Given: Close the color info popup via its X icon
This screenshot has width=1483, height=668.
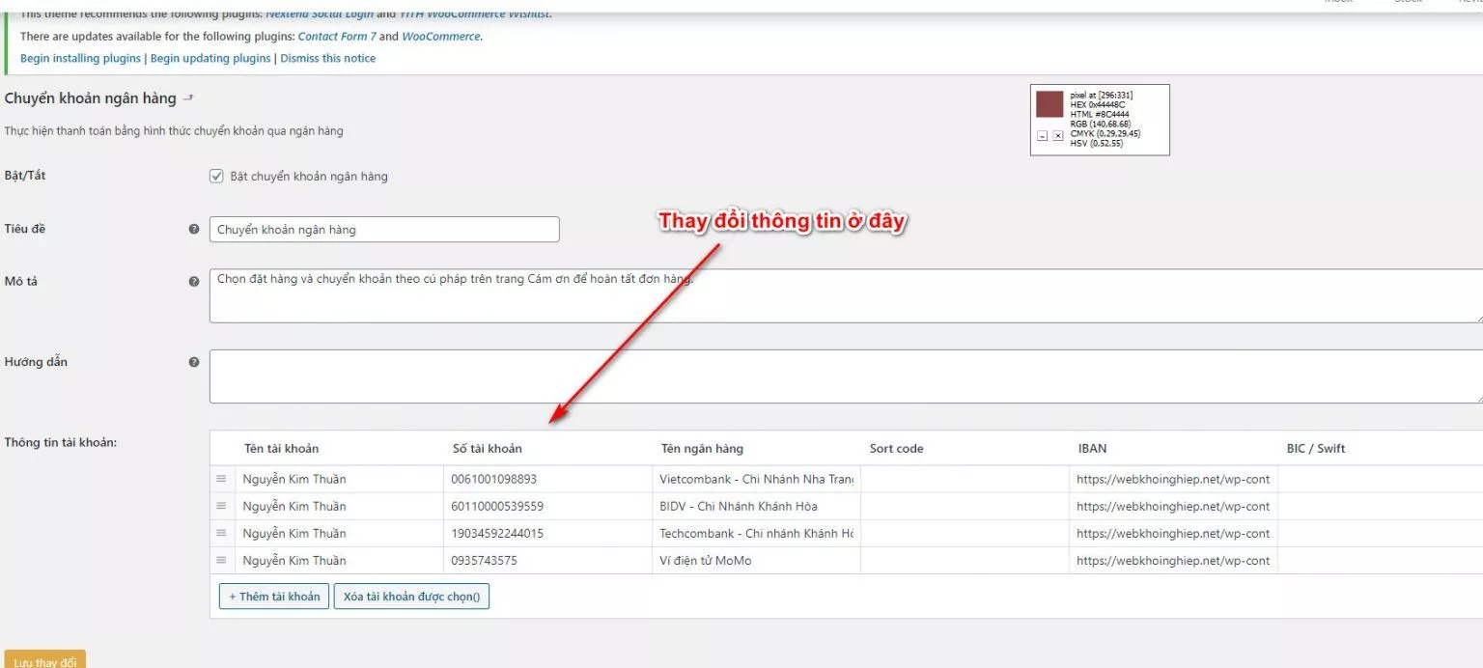Looking at the screenshot, I should tap(1057, 135).
